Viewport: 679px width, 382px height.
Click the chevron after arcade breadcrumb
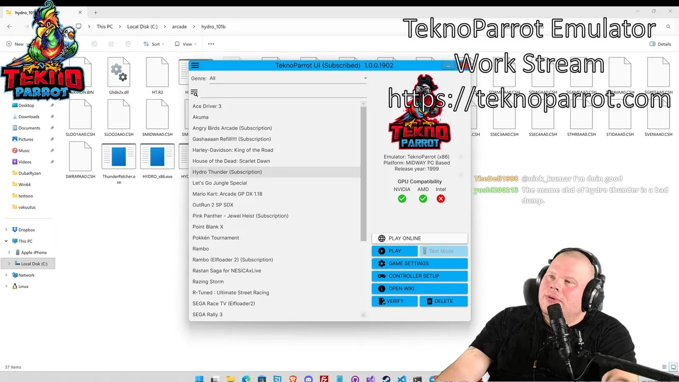coord(194,27)
